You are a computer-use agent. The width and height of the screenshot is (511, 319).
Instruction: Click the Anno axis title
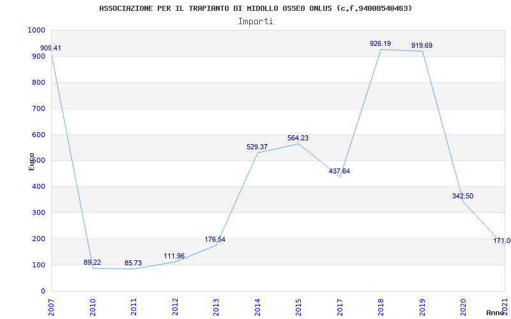[496, 313]
